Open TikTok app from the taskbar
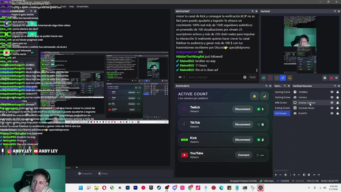This screenshot has height=192, width=341. [x=198, y=188]
